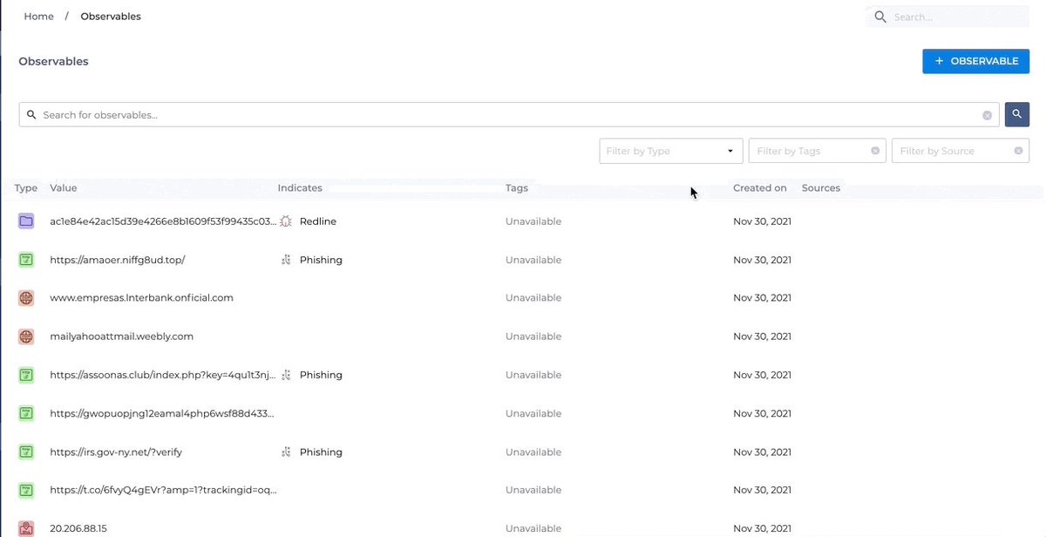Click into the Search for observables field

510,115
